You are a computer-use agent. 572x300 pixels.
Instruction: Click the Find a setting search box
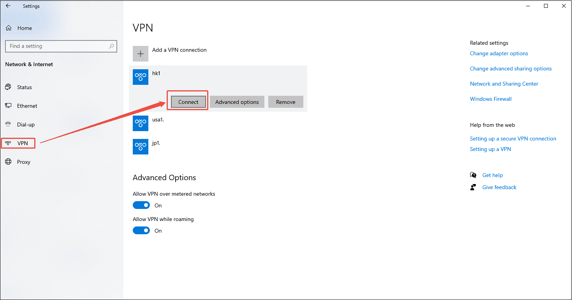(61, 46)
